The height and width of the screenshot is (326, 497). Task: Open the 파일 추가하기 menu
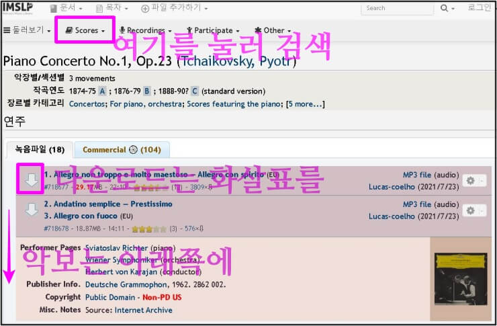click(175, 8)
